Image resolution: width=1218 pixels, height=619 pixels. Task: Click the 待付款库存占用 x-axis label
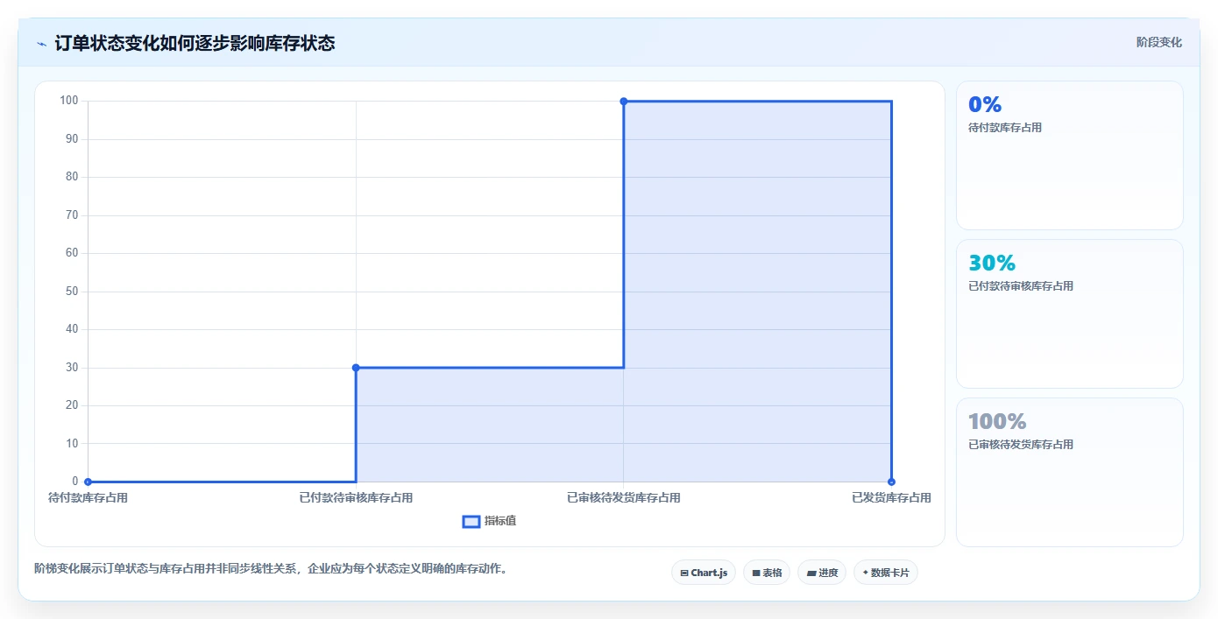coord(88,498)
